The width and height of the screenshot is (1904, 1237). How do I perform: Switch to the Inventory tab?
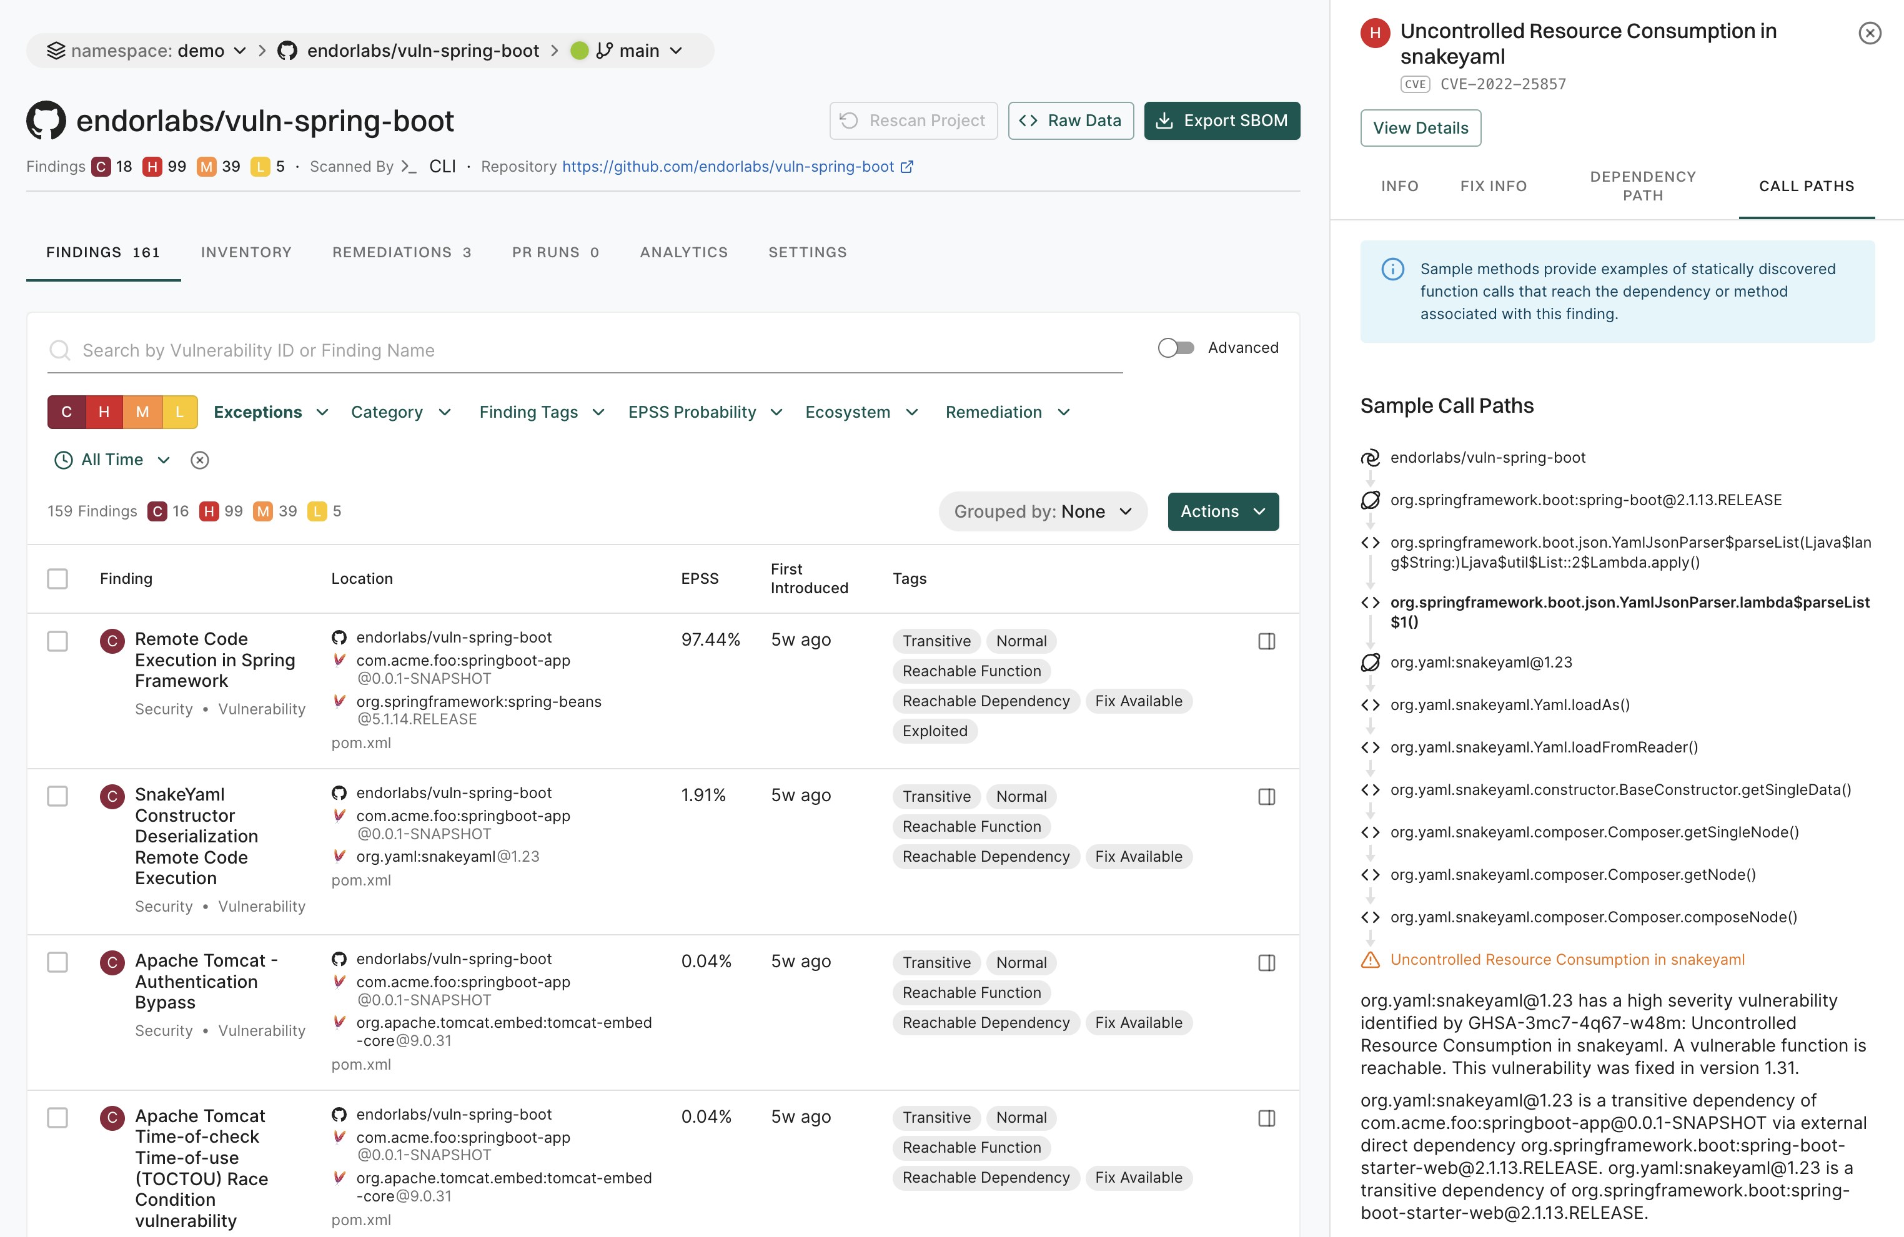[x=245, y=252]
